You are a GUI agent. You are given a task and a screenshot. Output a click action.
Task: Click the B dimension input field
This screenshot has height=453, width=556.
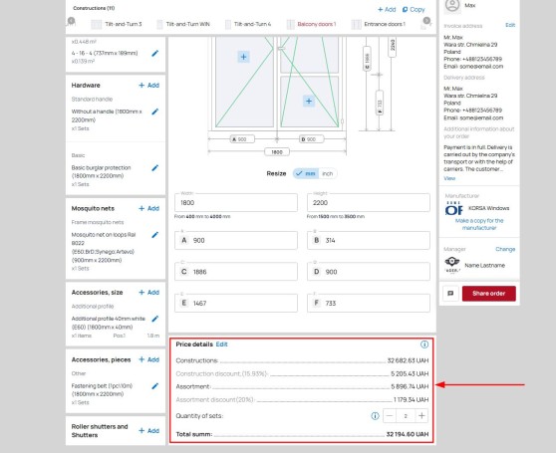click(369, 241)
